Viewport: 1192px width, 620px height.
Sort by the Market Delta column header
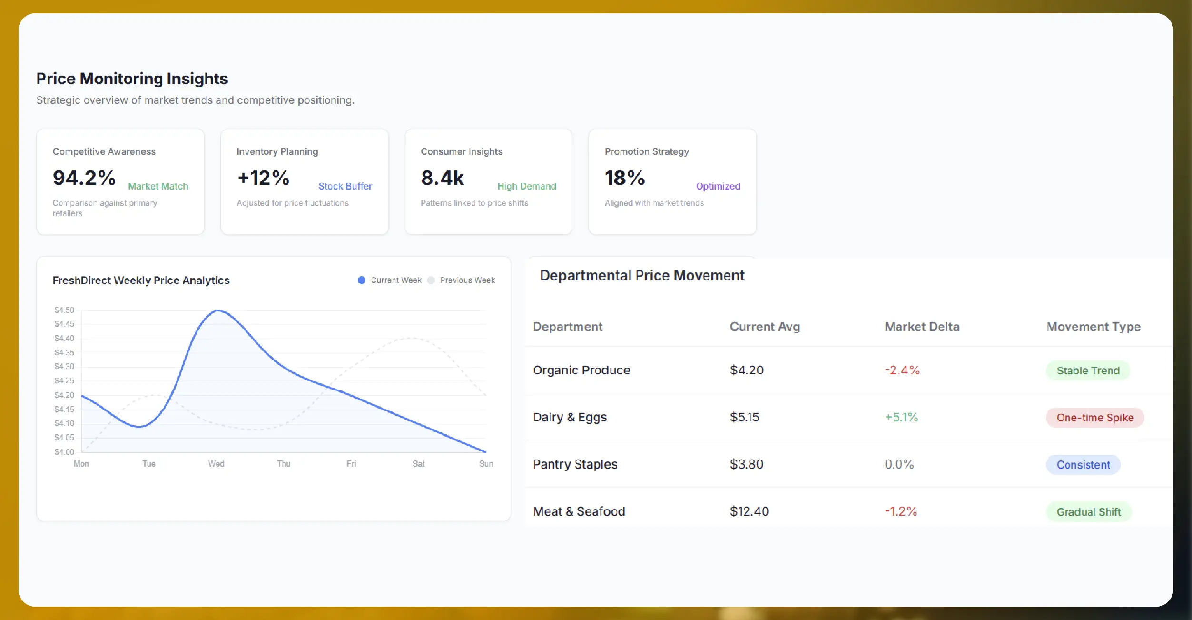(921, 327)
